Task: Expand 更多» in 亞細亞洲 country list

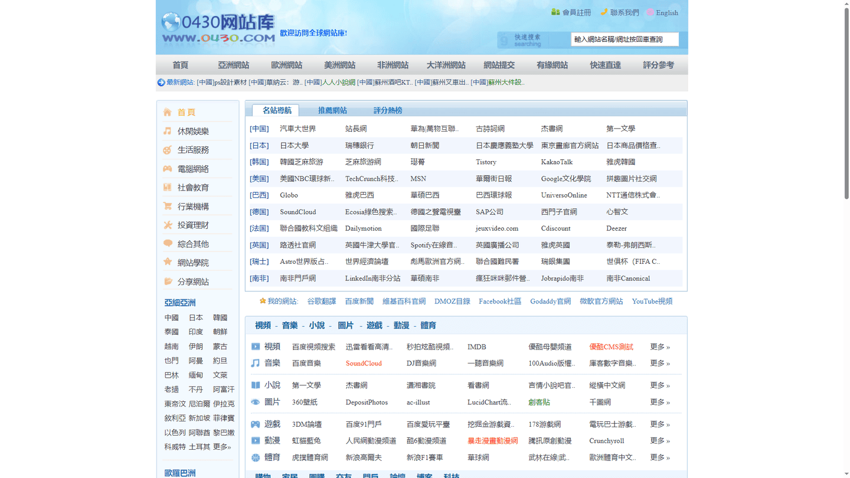Action: pyautogui.click(x=222, y=447)
